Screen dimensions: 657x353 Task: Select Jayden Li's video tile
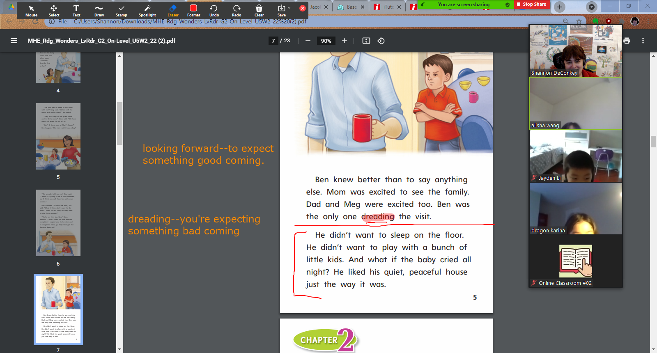coord(576,156)
